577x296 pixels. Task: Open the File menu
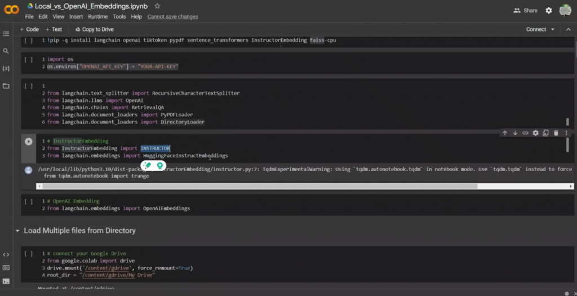(29, 16)
